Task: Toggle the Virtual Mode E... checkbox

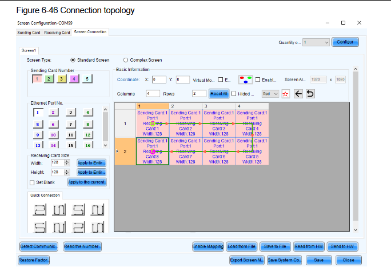Action: 221,79
